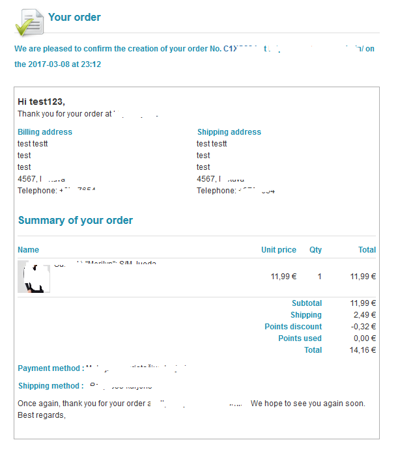Click the Shipping method label
The width and height of the screenshot is (398, 453).
[x=51, y=386]
